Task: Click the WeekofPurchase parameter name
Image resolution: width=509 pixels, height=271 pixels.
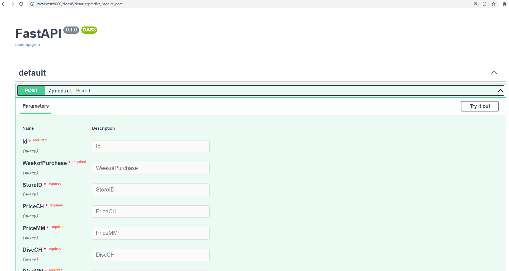Action: 45,163
